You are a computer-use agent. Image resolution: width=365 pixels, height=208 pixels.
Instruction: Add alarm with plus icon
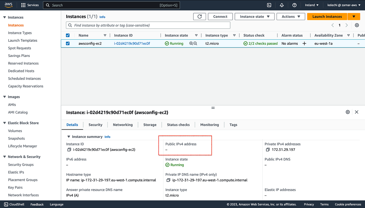click(x=304, y=44)
